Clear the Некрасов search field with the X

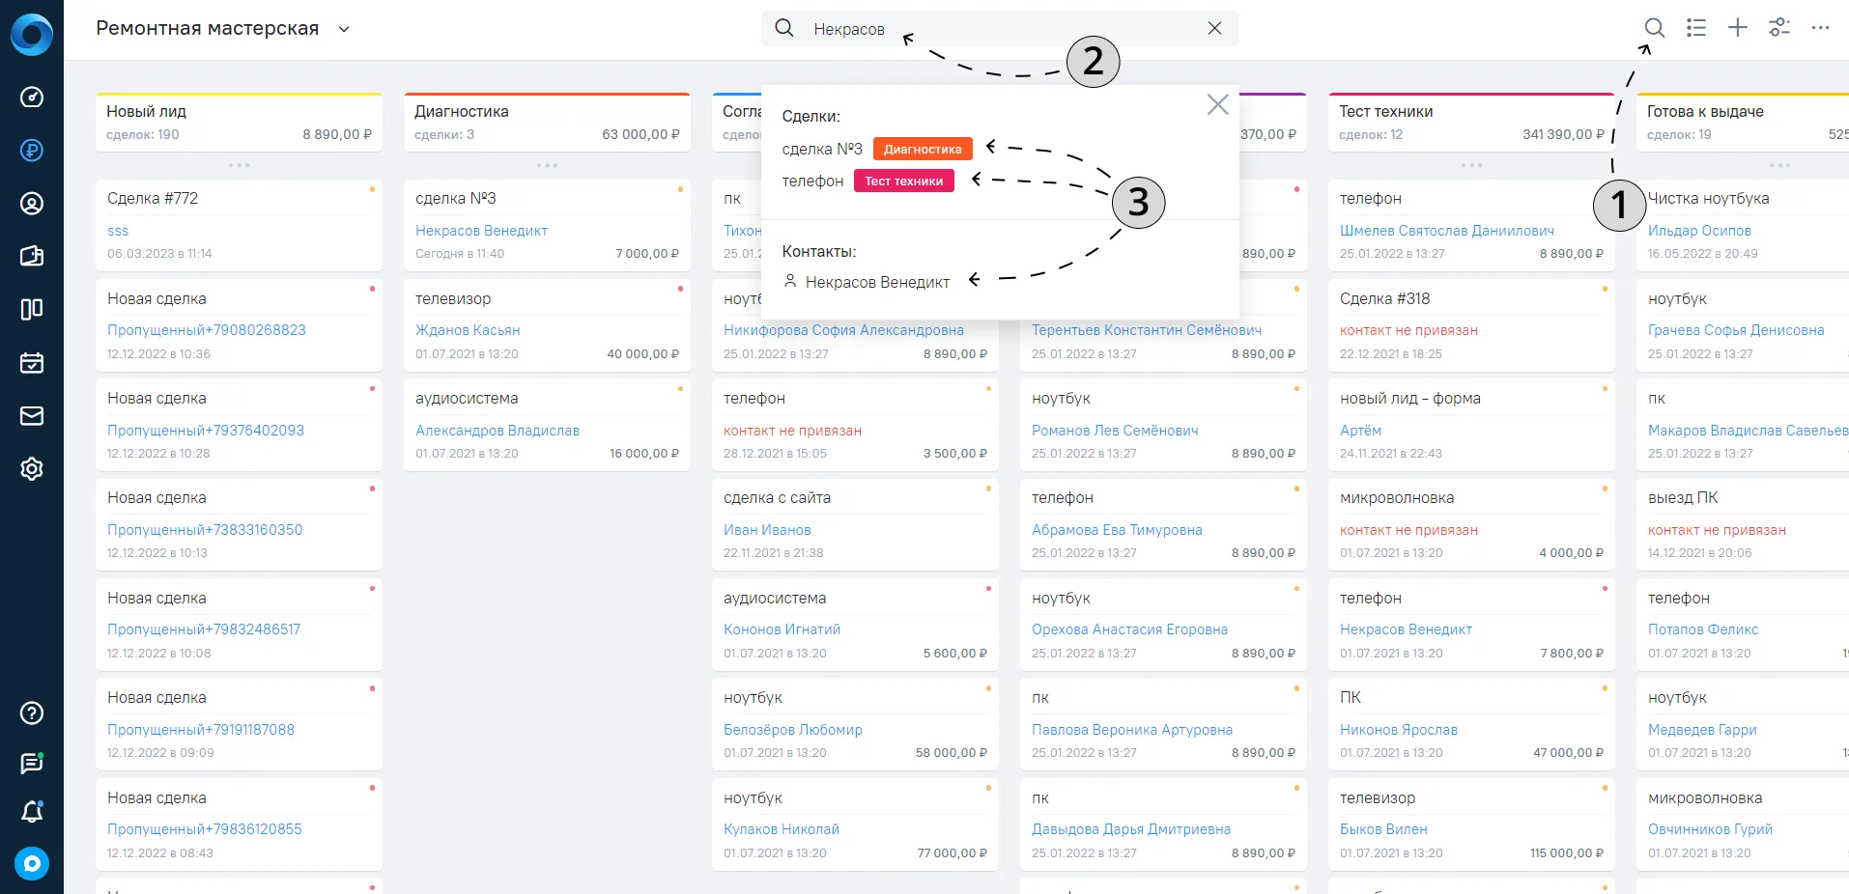(x=1214, y=28)
